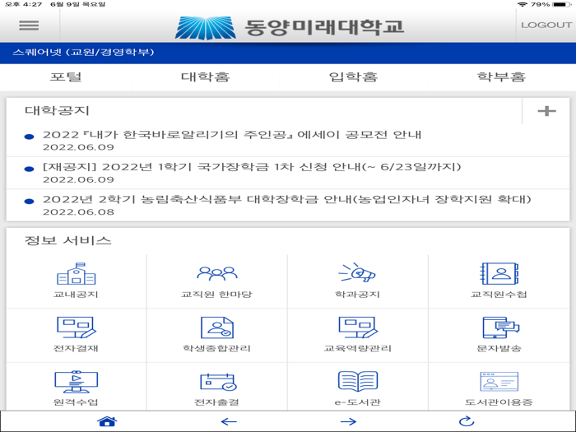Click the 스퀘어넷 (교원/경영학부) banner text
The width and height of the screenshot is (576, 432).
[x=83, y=52]
